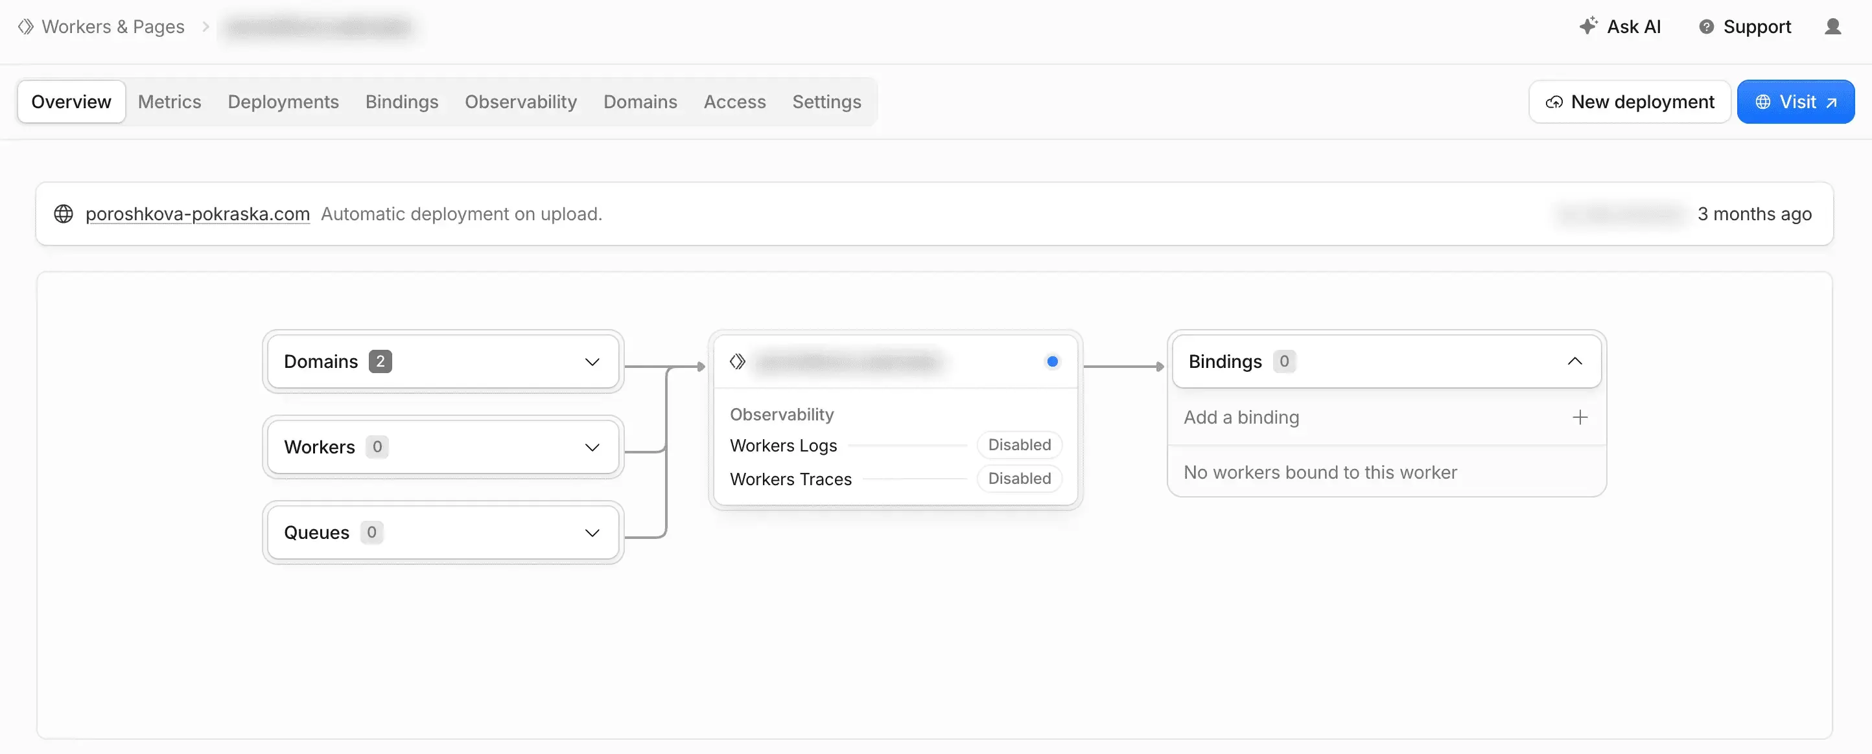Click the Workers Logs Disabled badge

(1019, 444)
